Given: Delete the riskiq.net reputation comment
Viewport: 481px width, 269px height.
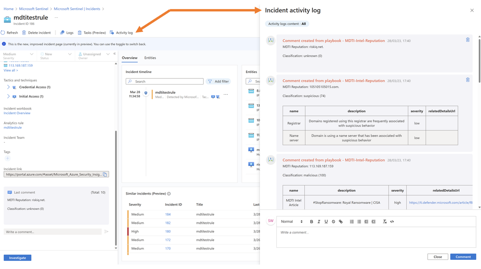Looking at the screenshot, I should point(468,40).
